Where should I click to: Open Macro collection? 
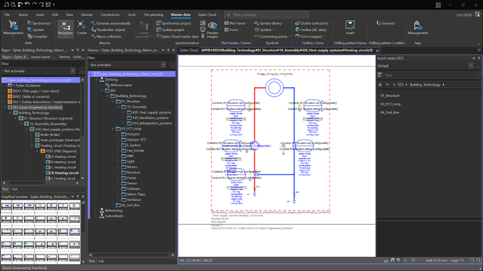[x=106, y=36]
